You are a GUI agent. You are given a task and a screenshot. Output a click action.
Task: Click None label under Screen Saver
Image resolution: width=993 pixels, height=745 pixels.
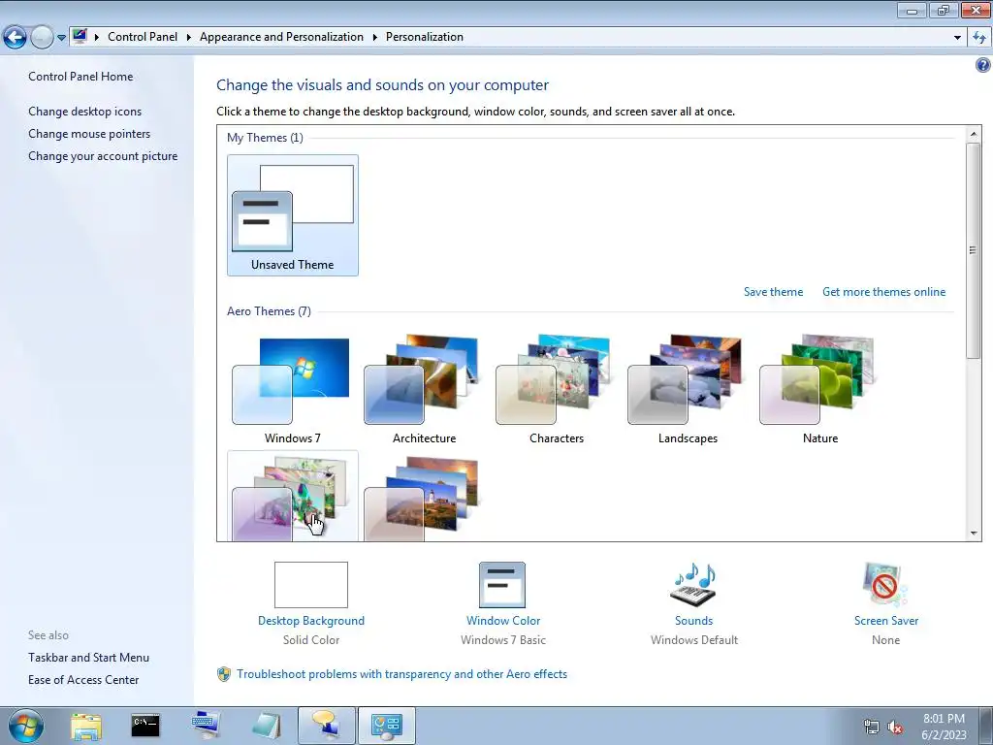[886, 640]
